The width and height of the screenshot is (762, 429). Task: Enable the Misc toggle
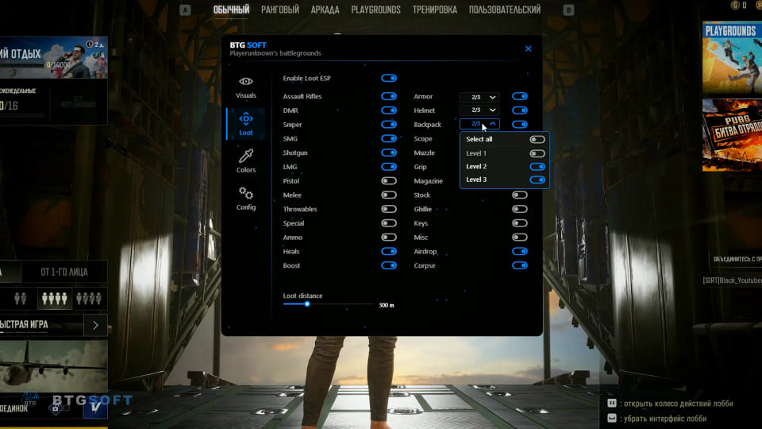(519, 238)
